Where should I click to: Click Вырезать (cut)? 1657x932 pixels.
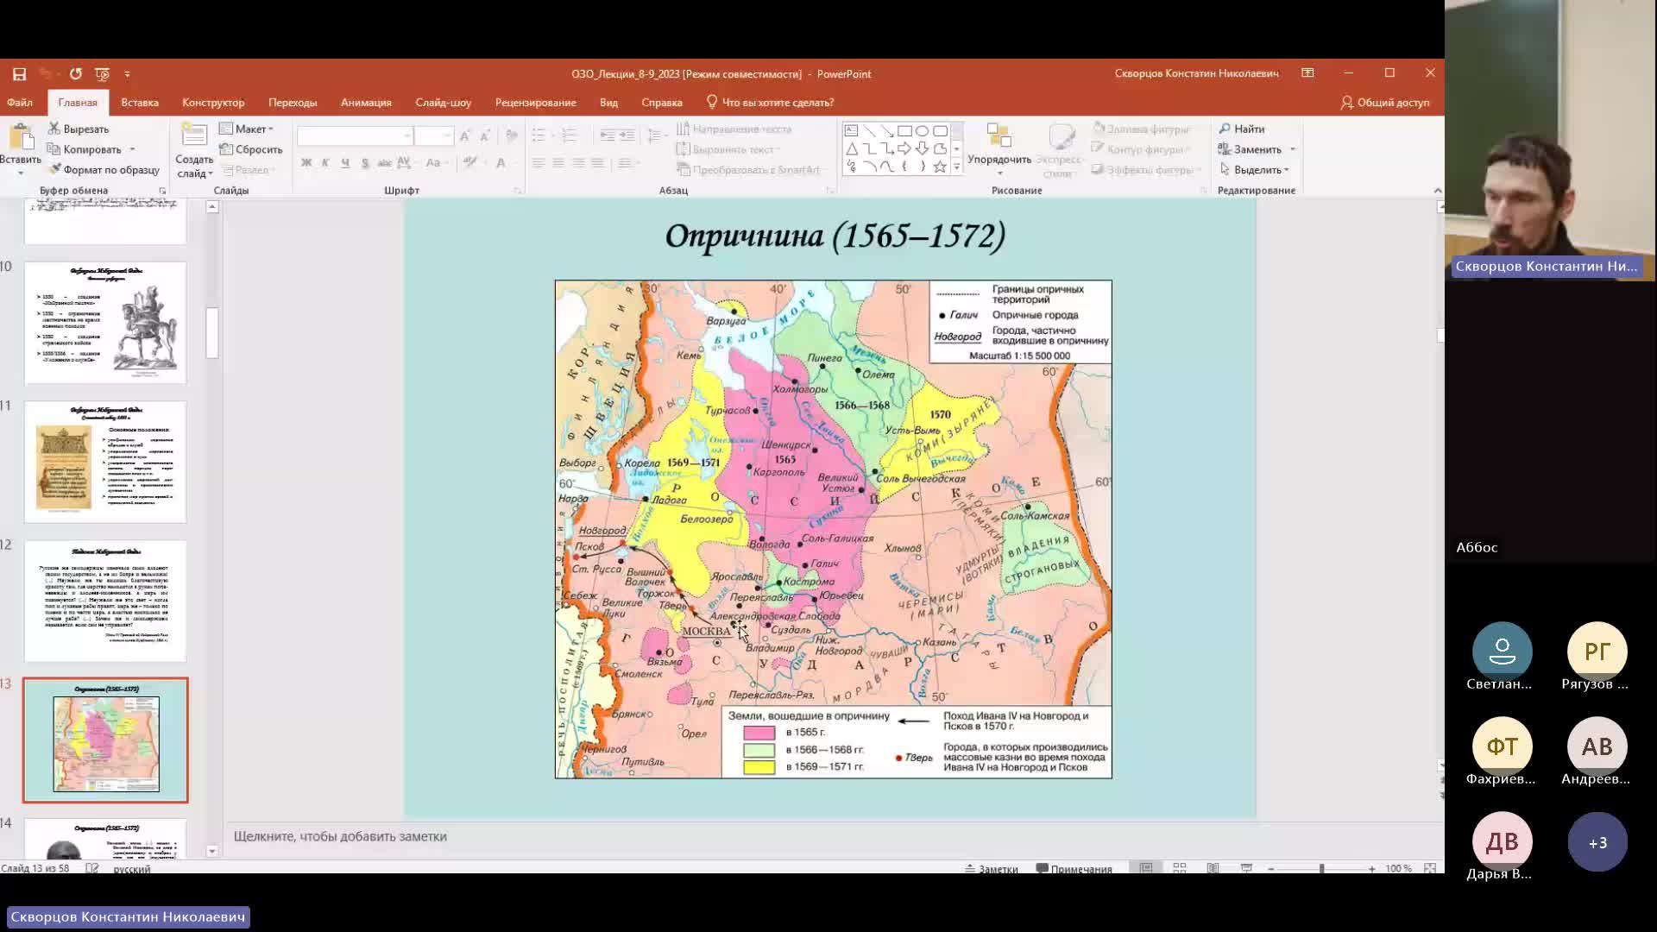click(79, 129)
